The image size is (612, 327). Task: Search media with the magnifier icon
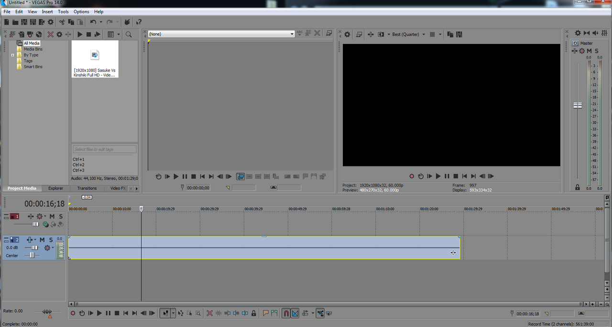click(x=129, y=34)
